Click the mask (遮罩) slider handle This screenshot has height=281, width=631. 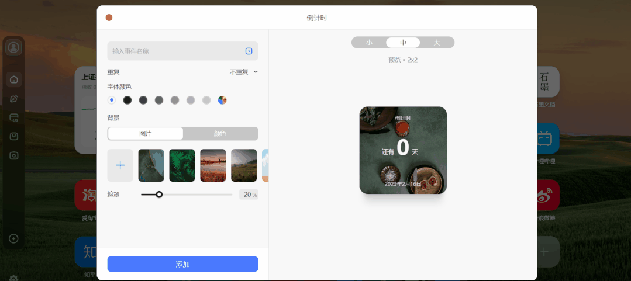(x=159, y=195)
